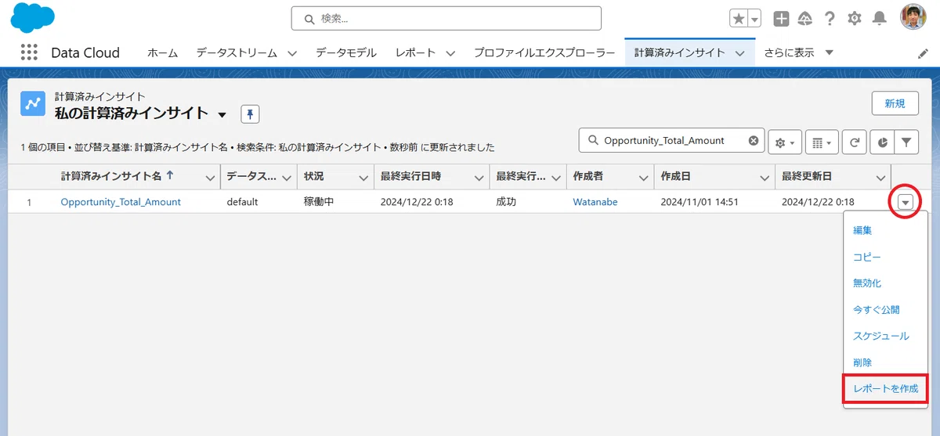Image resolution: width=940 pixels, height=436 pixels.
Task: Open the データス... column chevron menu
Action: click(287, 178)
